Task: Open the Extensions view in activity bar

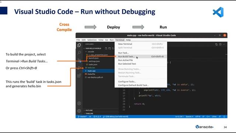Action: click(x=79, y=75)
